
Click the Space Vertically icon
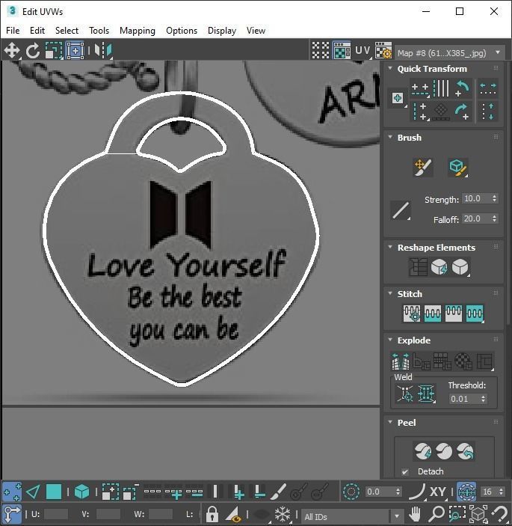pyautogui.click(x=488, y=111)
